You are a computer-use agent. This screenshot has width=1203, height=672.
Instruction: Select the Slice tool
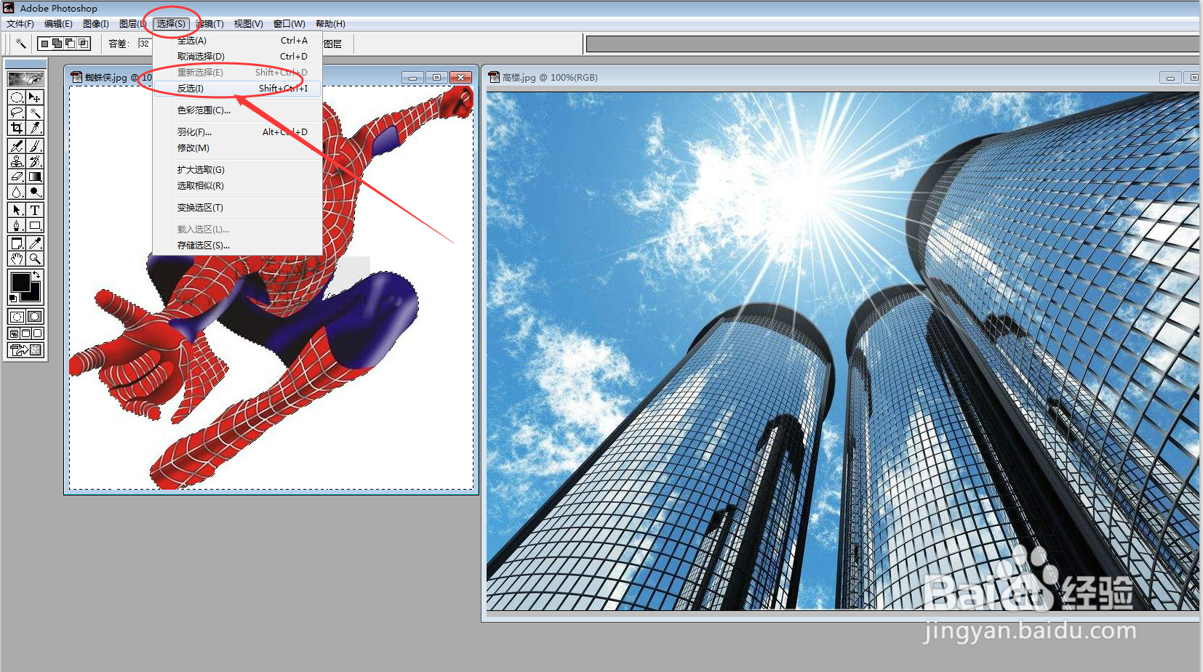[x=34, y=128]
